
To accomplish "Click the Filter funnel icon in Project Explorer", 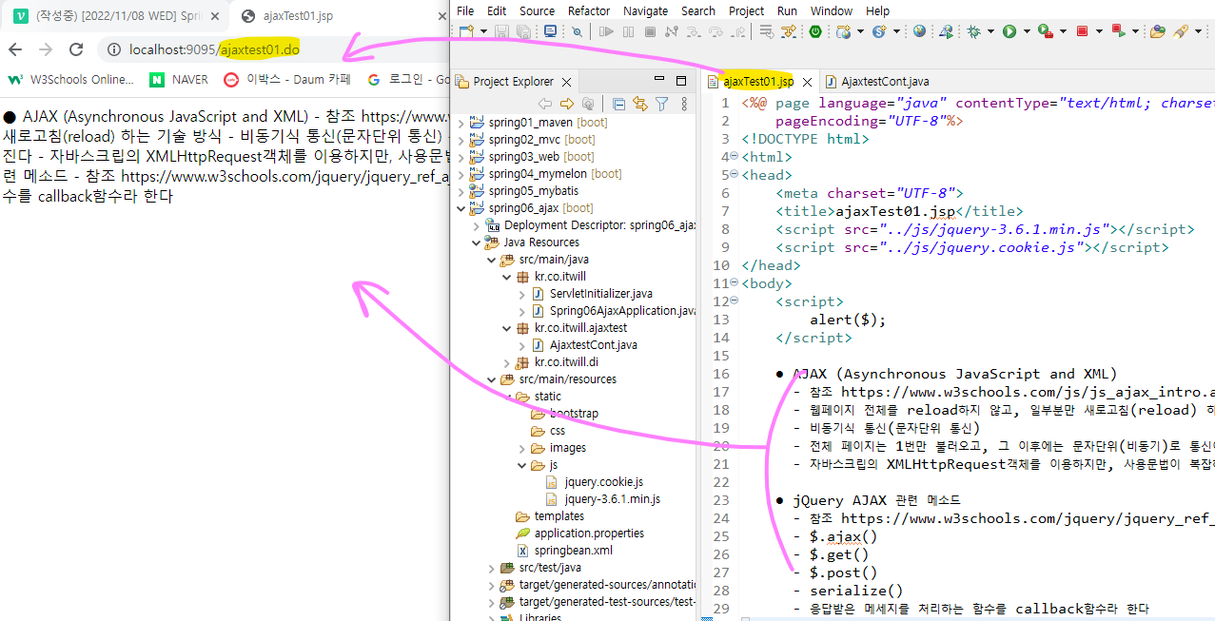I will click(x=661, y=104).
